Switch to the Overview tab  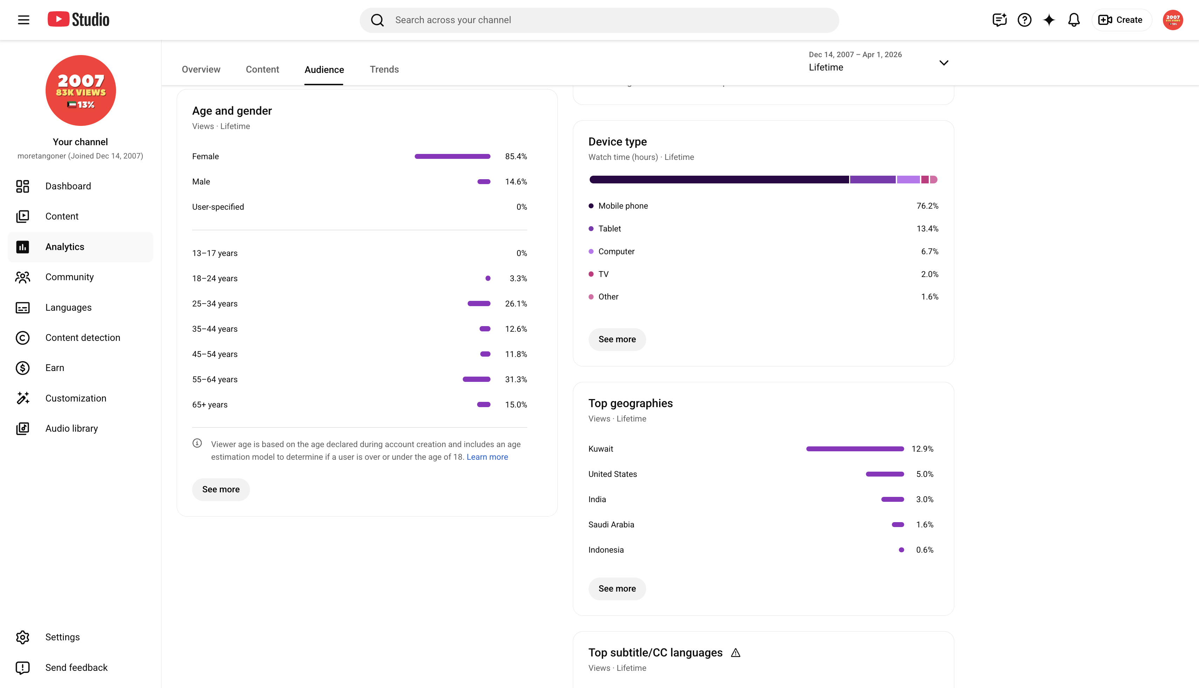pyautogui.click(x=201, y=69)
